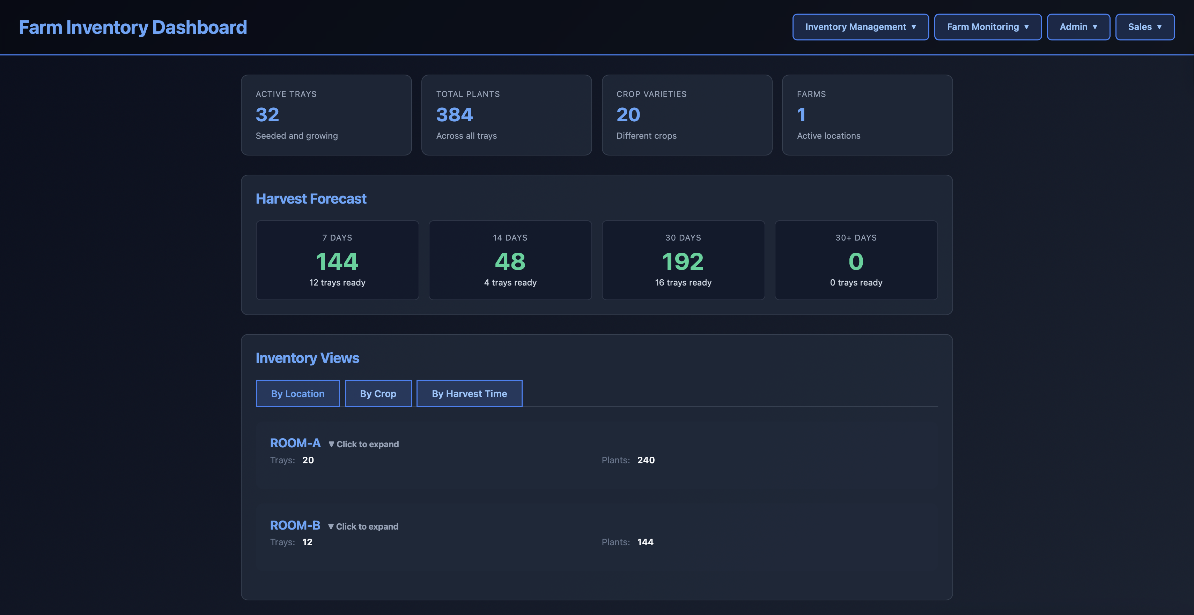The width and height of the screenshot is (1194, 615).
Task: Click the Farms stat card
Action: tap(867, 115)
